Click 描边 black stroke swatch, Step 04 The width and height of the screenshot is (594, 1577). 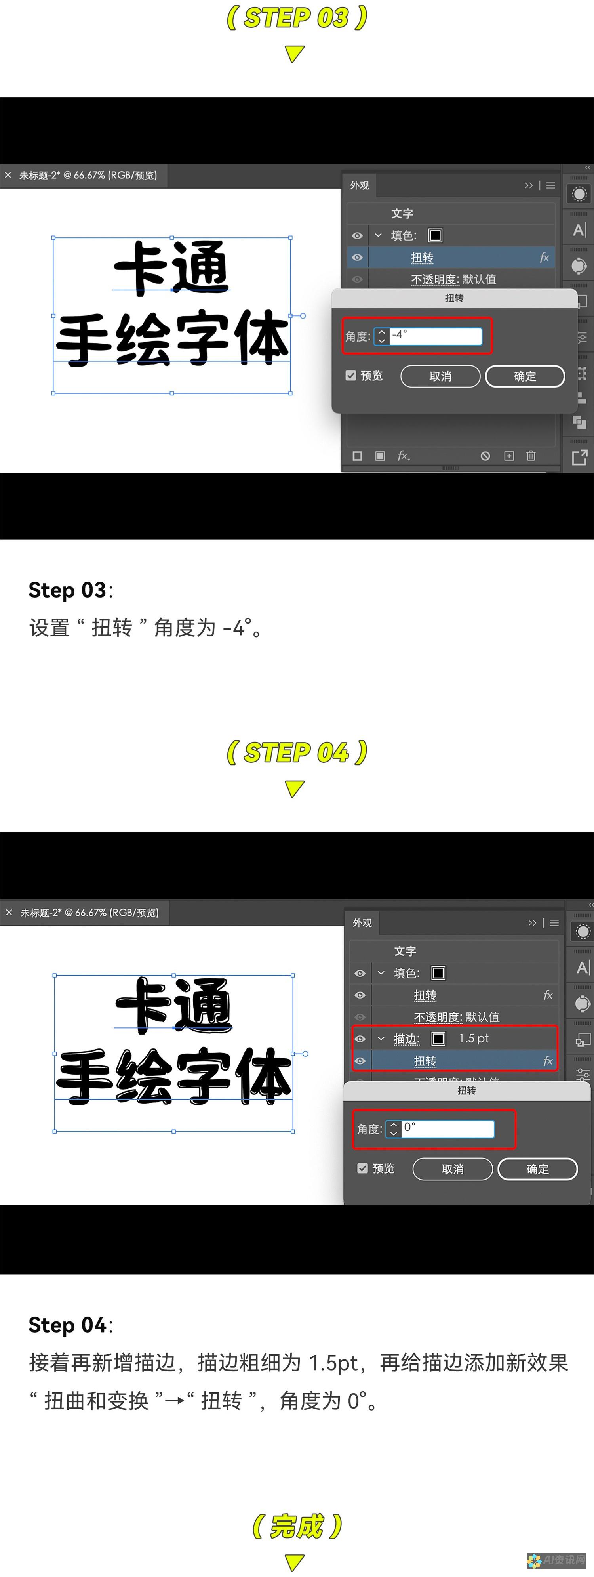(x=438, y=1039)
